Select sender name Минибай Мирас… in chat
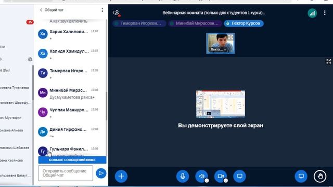 [x=68, y=90]
